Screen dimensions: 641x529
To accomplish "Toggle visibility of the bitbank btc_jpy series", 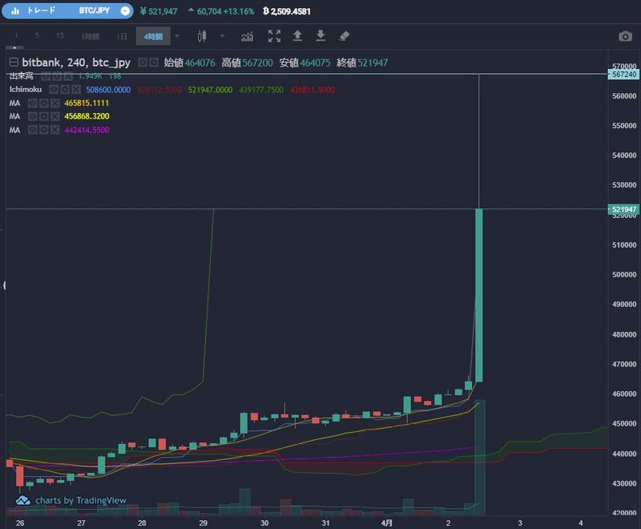I will [143, 62].
